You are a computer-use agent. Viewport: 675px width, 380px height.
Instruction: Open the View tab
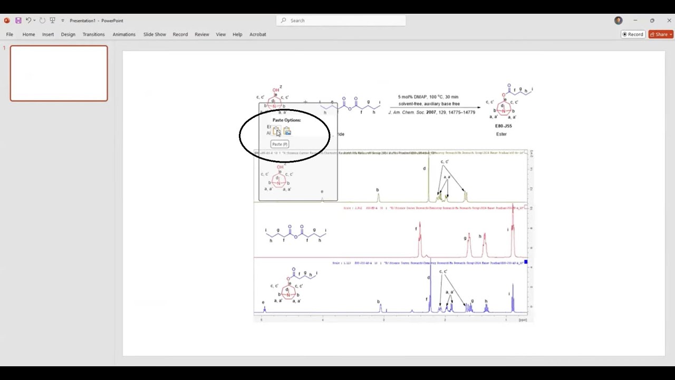pyautogui.click(x=221, y=34)
